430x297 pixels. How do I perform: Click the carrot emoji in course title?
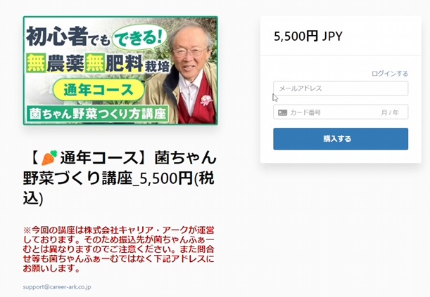pyautogui.click(x=49, y=158)
